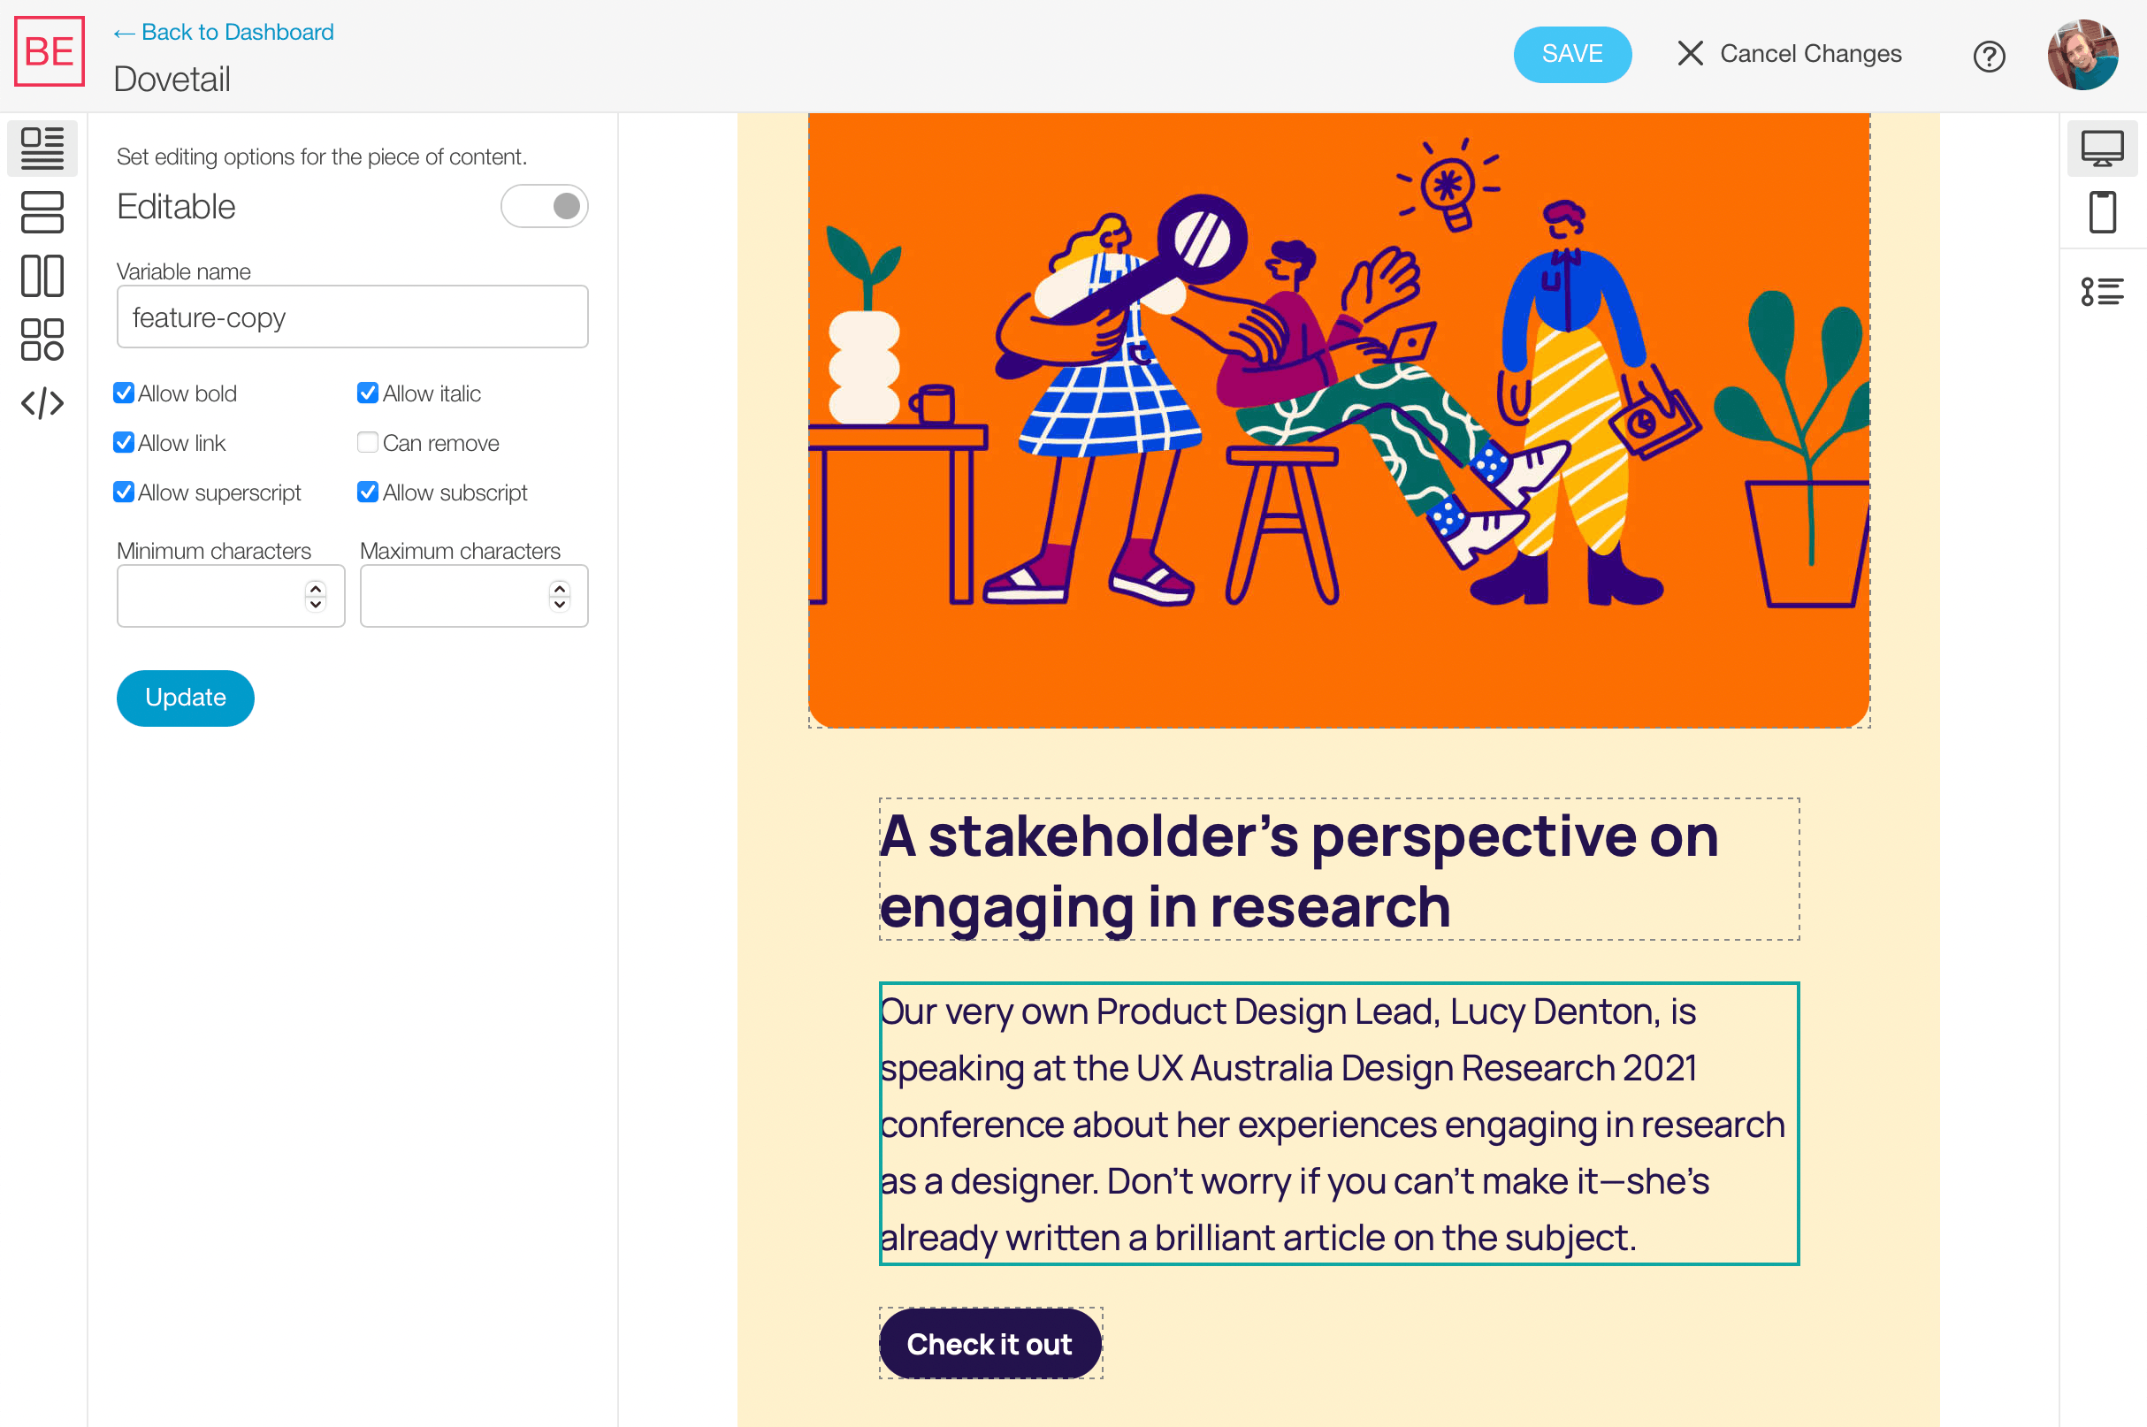Click Minimum characters stepper arrows
Screen dimensions: 2147x1427
pos(316,596)
